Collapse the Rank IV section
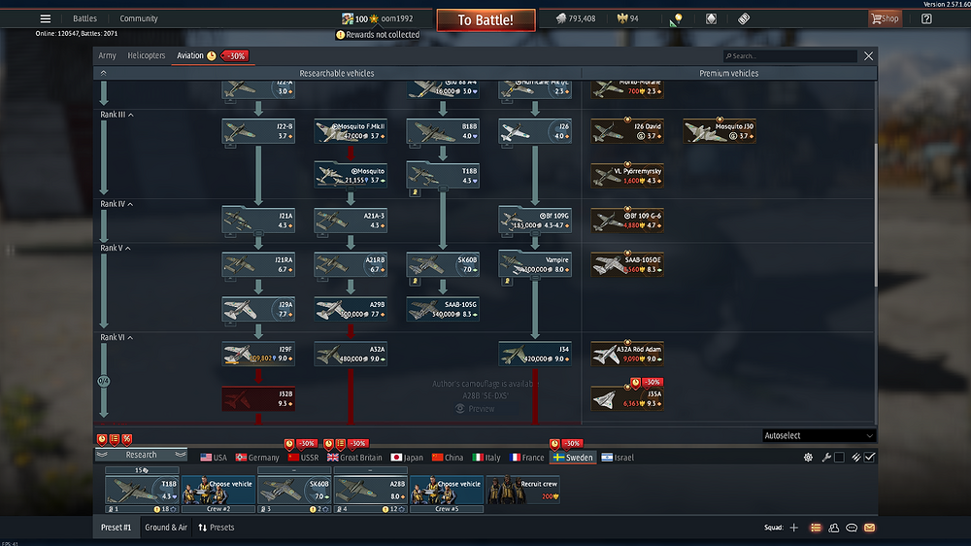This screenshot has height=546, width=971. [x=117, y=204]
